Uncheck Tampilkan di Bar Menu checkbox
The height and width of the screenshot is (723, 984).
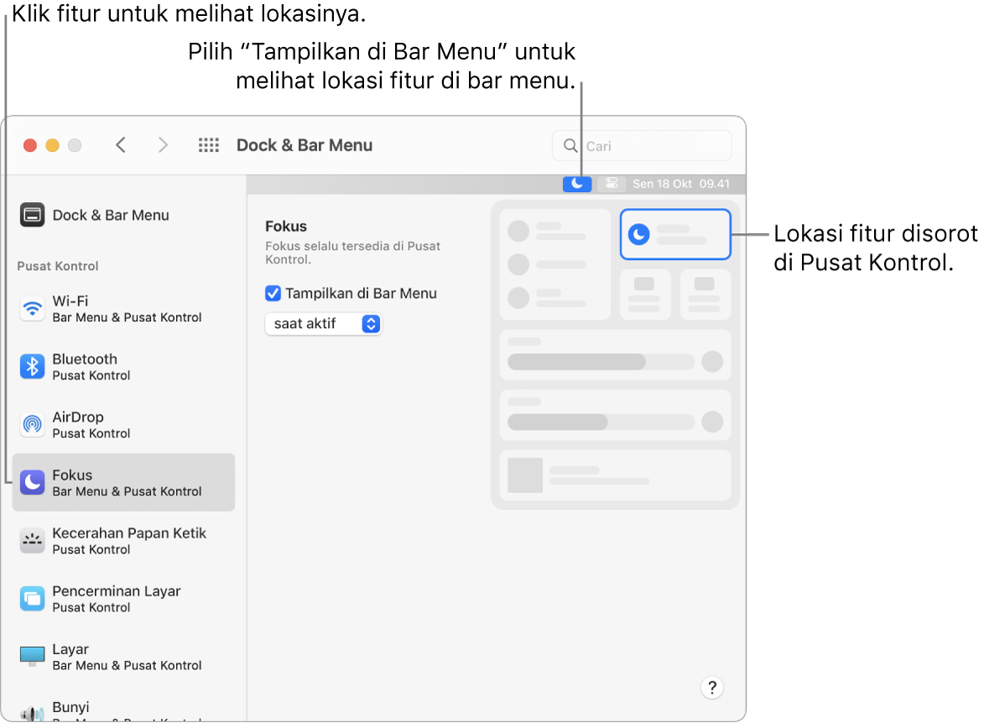coord(273,293)
